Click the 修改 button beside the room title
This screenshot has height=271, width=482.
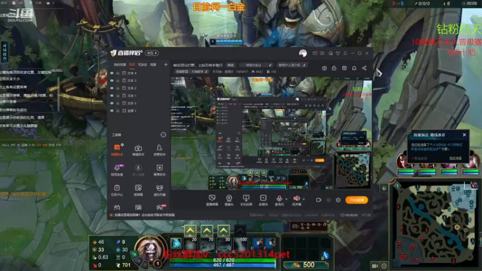[231, 65]
